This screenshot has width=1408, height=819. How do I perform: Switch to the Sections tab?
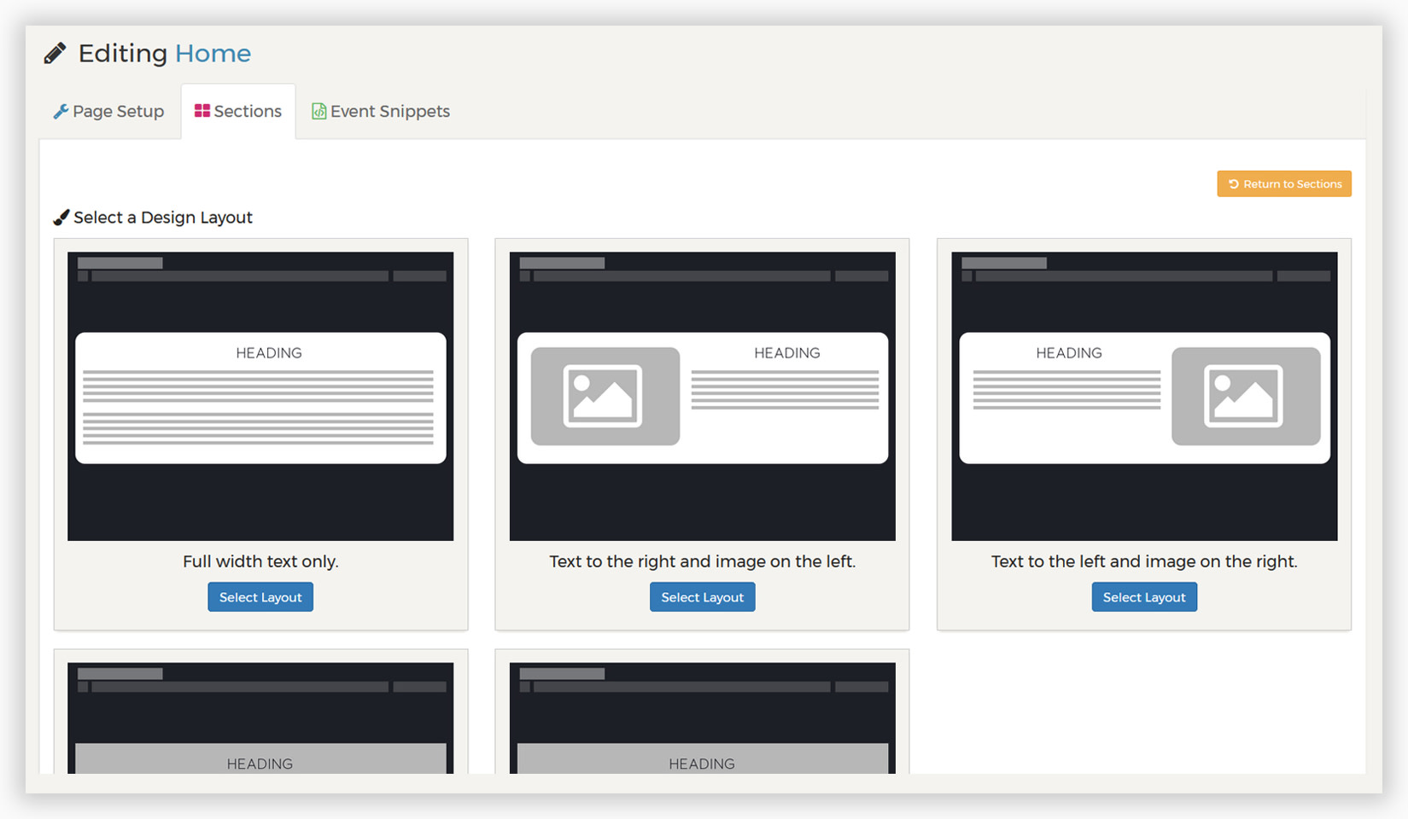pyautogui.click(x=238, y=112)
